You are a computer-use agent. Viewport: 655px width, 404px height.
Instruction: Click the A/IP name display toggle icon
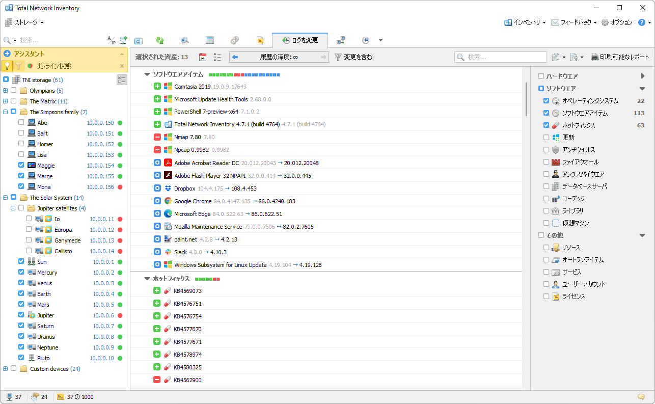(111, 40)
